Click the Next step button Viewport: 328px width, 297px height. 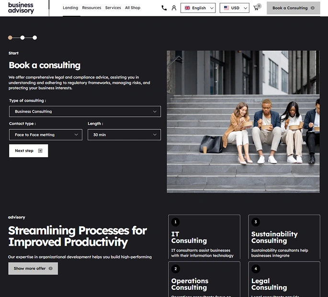(28, 151)
